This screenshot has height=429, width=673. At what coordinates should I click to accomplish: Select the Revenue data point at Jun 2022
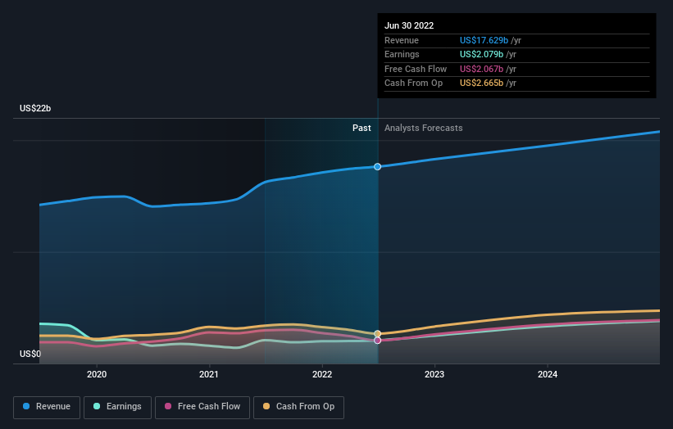point(377,167)
